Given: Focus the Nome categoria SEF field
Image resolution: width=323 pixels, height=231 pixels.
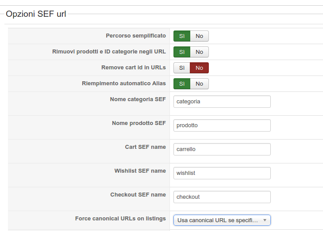Looking at the screenshot, I should 222,102.
